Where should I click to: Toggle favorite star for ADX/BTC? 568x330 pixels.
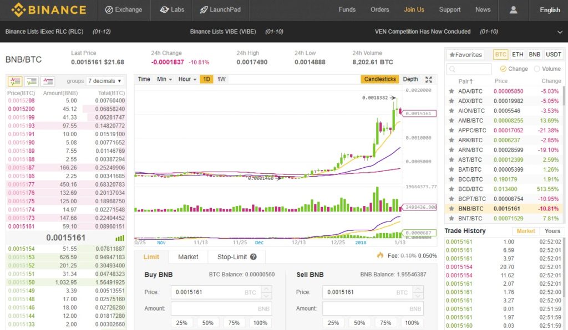point(452,101)
